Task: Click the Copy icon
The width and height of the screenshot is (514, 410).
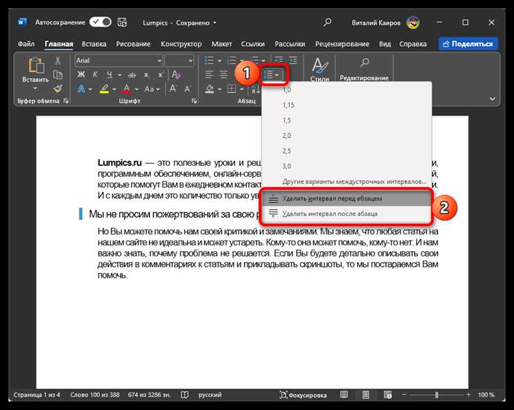Action: [58, 75]
